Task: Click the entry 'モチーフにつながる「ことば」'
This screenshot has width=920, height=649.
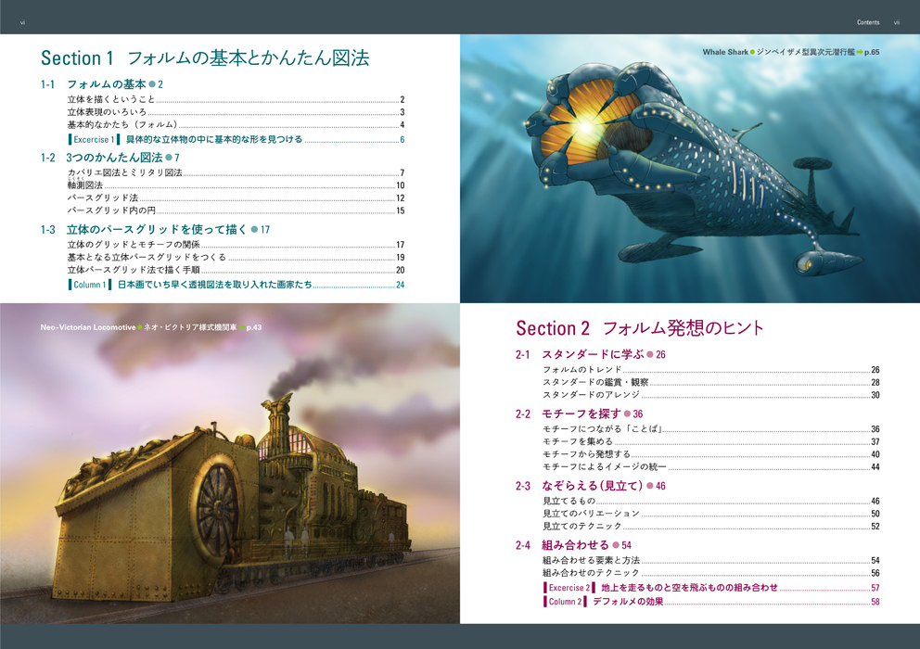Action: point(711,429)
